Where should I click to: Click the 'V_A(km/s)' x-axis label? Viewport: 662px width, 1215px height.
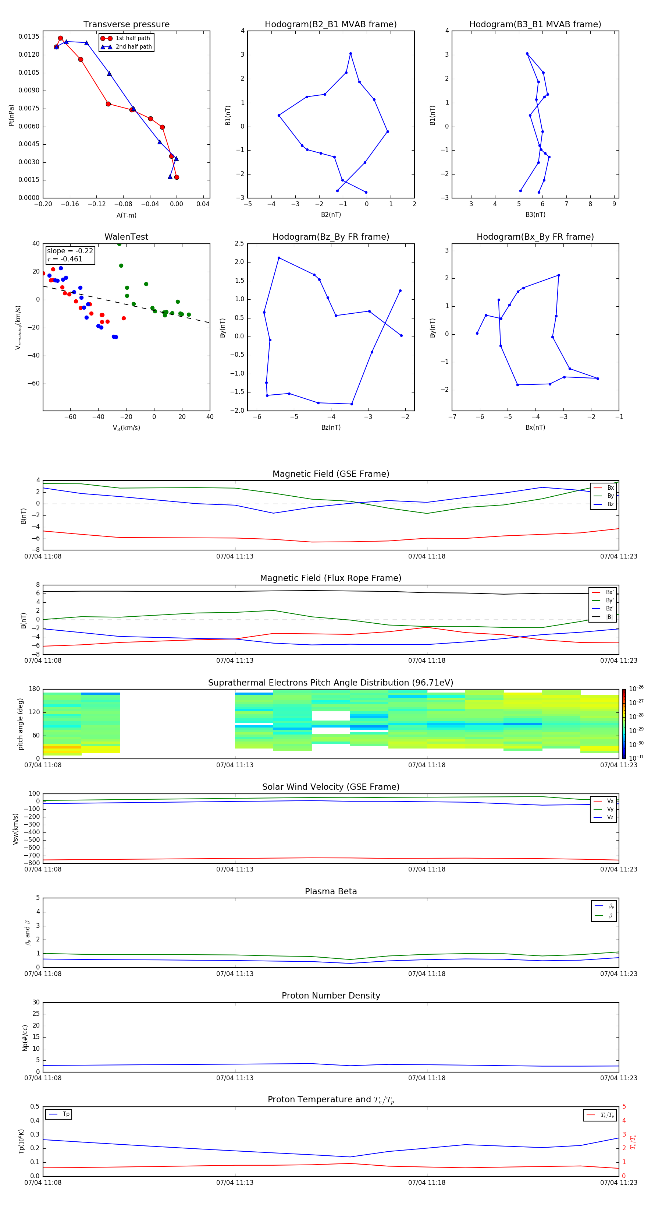click(x=126, y=428)
